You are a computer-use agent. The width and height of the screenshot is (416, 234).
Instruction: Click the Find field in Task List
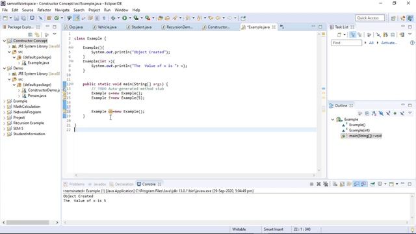pos(346,43)
